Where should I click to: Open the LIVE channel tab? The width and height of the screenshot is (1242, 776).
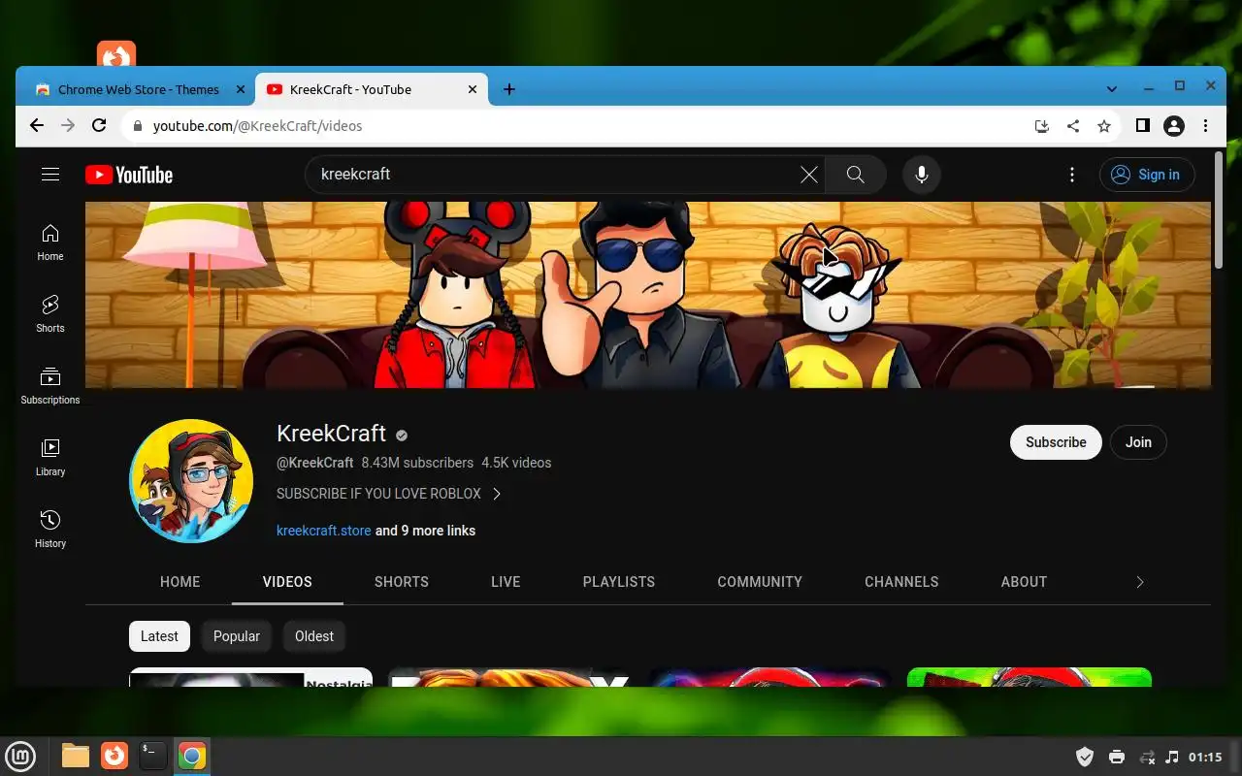pos(506,582)
